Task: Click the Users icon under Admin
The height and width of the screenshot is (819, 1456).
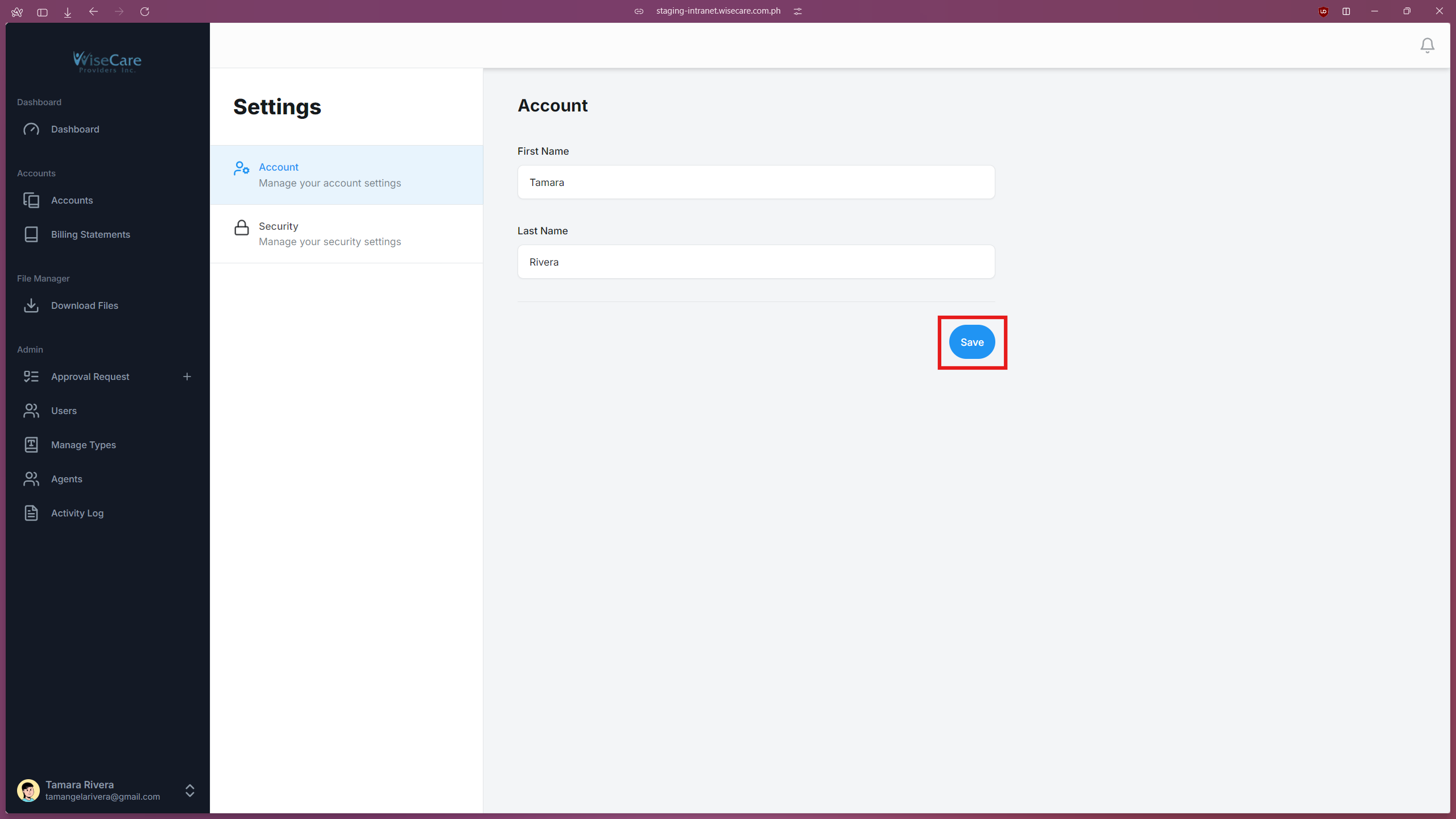Action: point(31,411)
